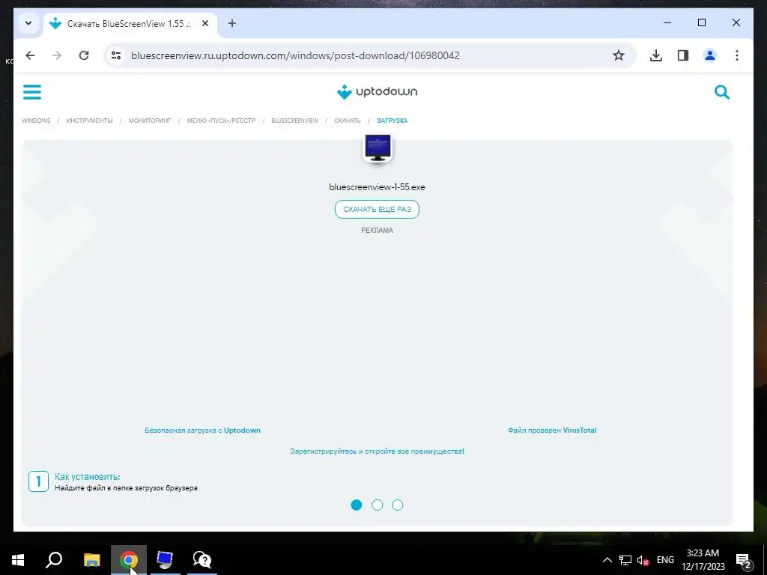Maximize the Chrome window
The width and height of the screenshot is (767, 575).
tap(701, 22)
